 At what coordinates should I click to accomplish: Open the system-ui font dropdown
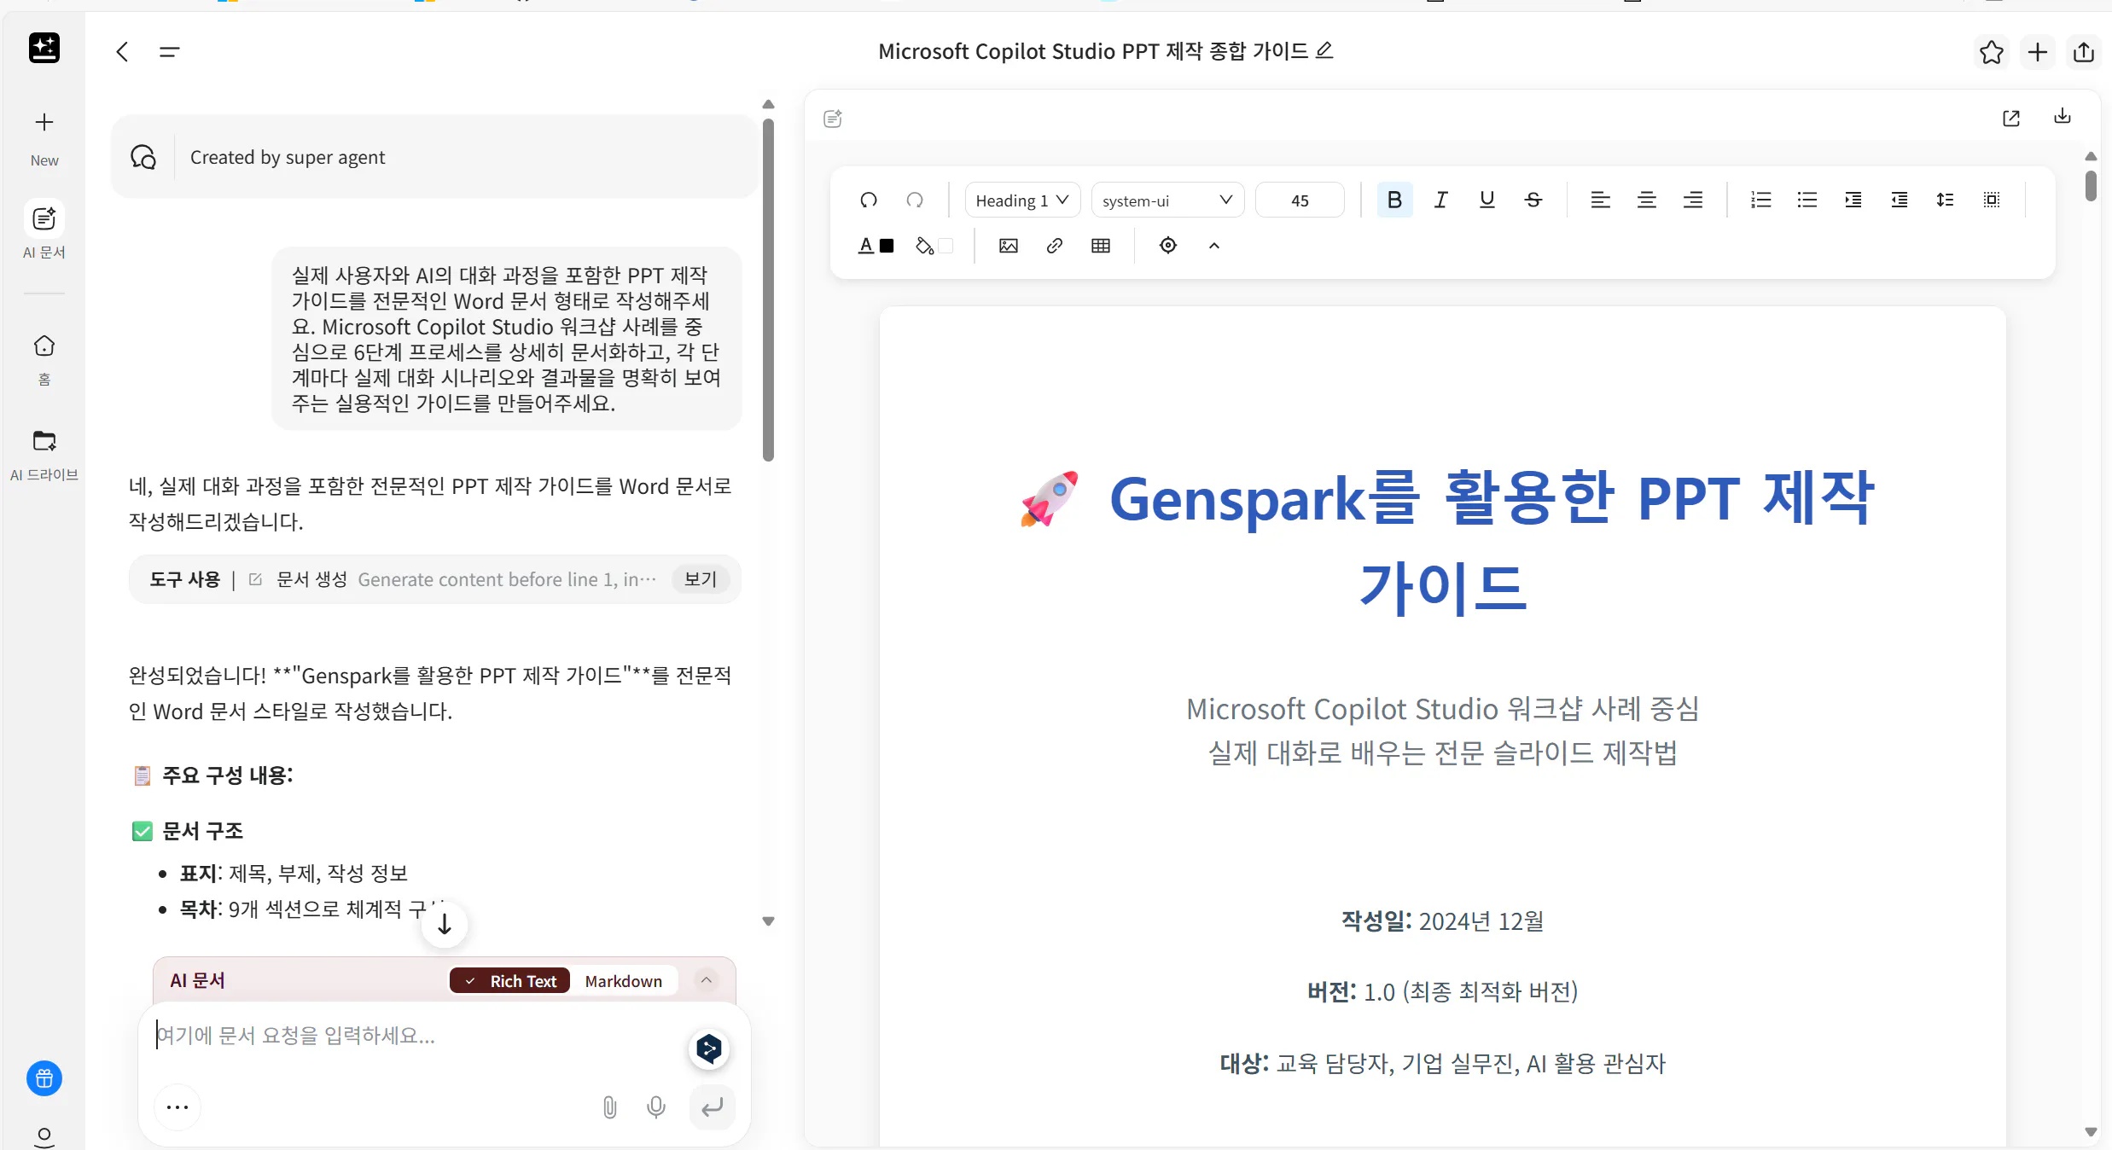pyautogui.click(x=1167, y=200)
